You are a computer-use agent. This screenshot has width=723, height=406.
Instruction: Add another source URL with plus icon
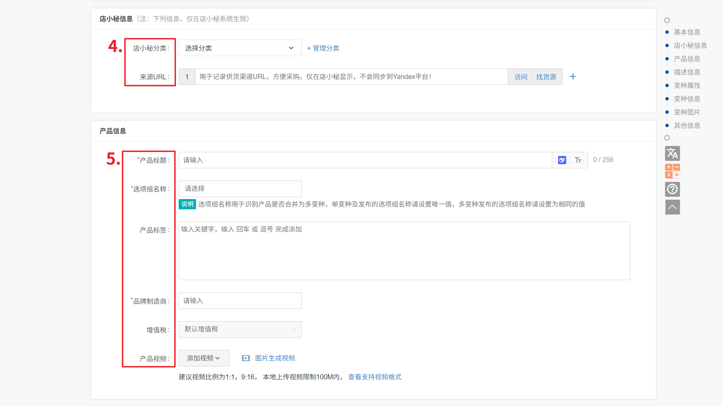573,77
